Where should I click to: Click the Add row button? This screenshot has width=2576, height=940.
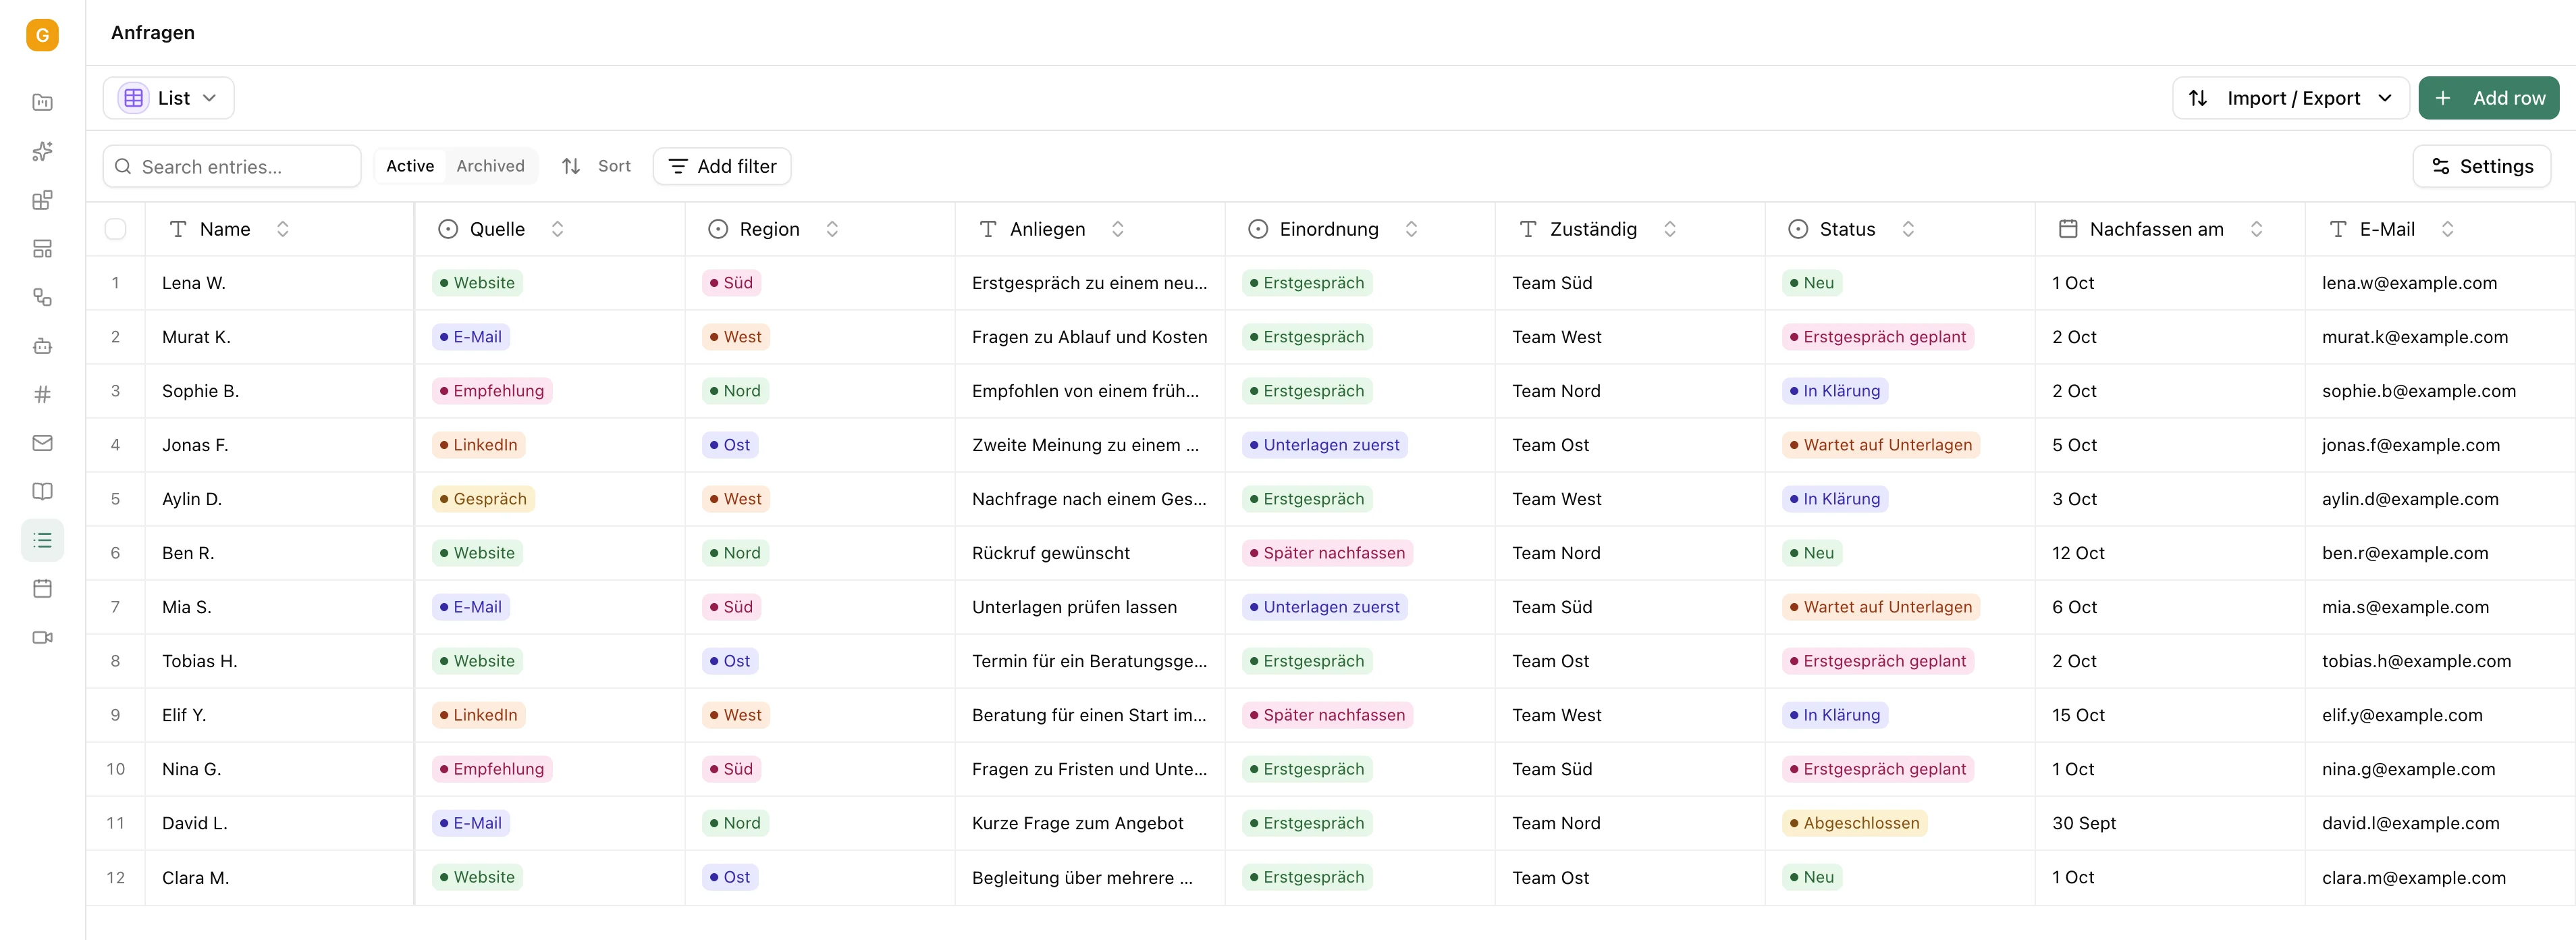point(2488,98)
